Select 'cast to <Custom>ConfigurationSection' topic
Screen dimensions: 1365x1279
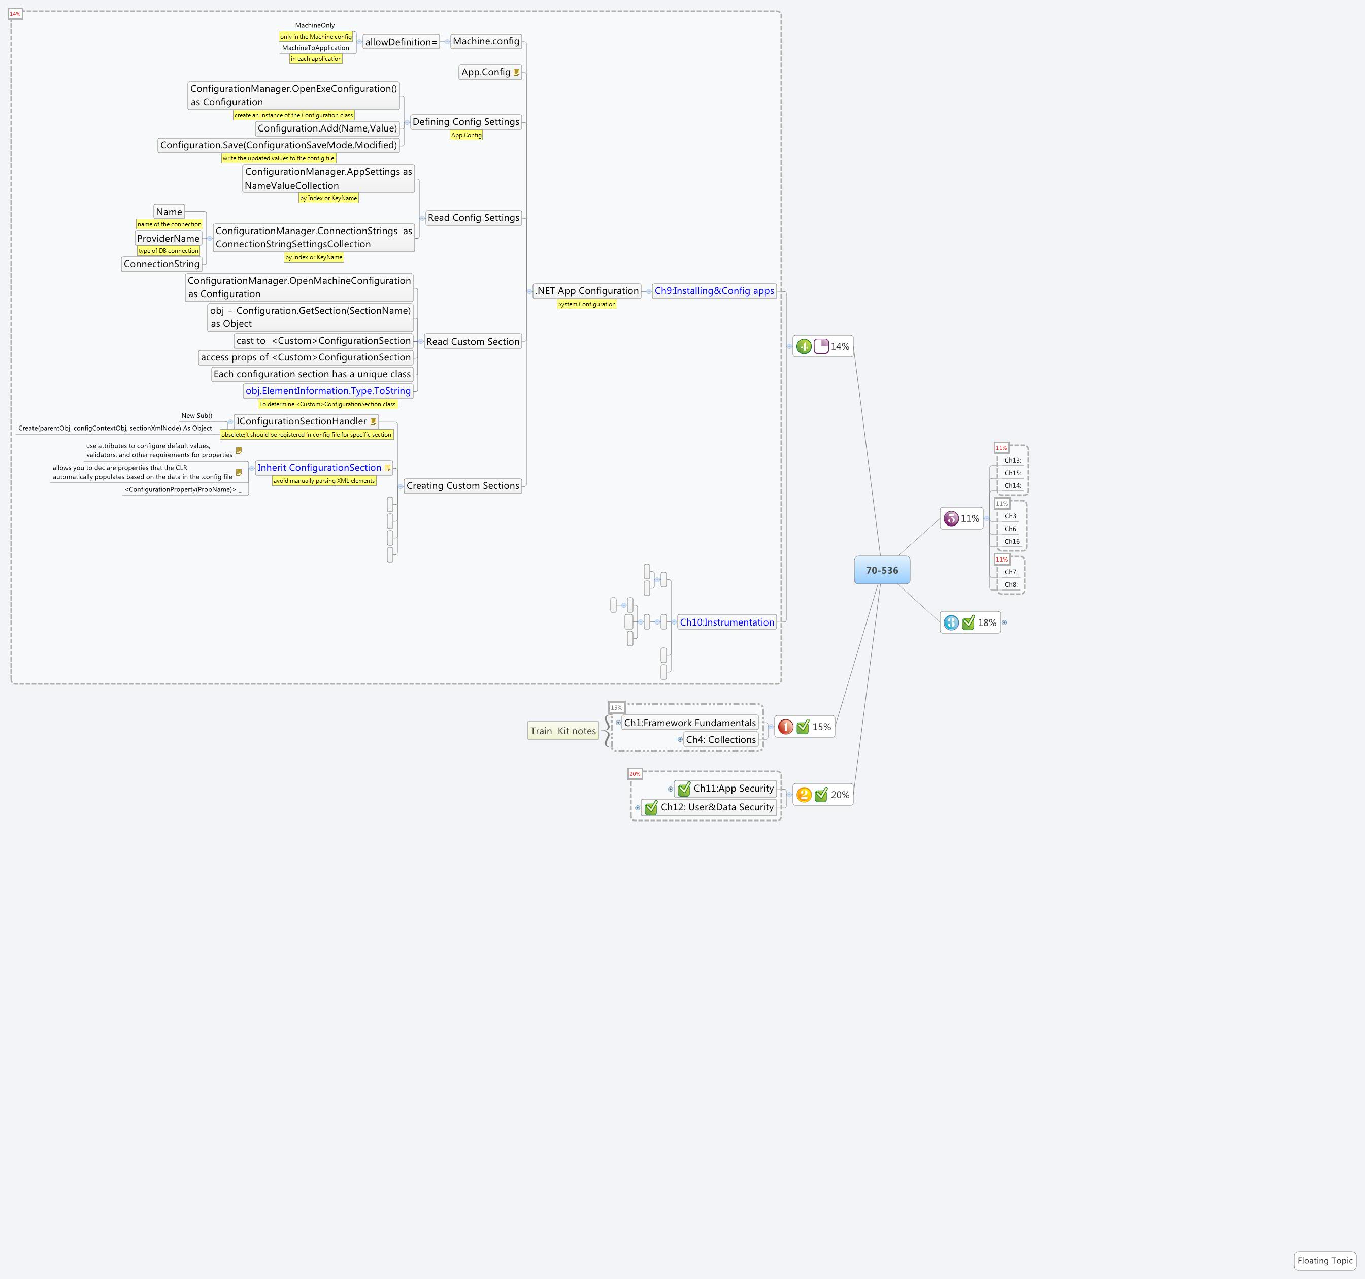pyautogui.click(x=323, y=341)
